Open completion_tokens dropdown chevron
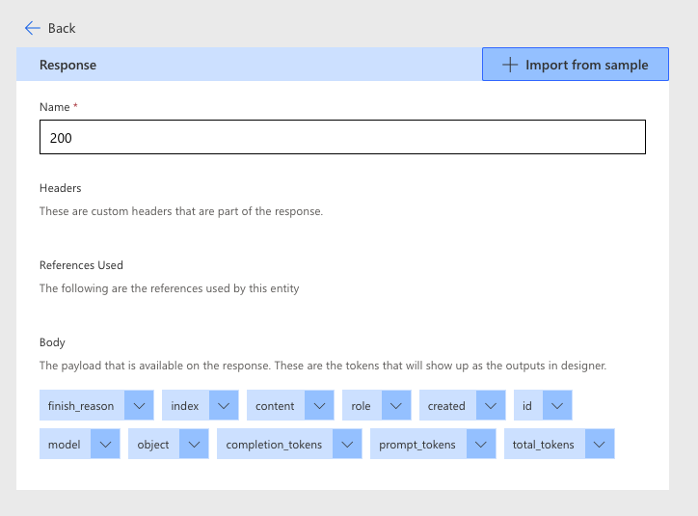This screenshot has height=516, width=698. click(347, 445)
